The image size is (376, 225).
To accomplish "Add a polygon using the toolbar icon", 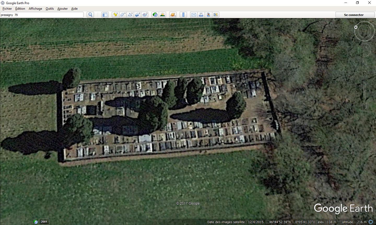I will point(123,15).
